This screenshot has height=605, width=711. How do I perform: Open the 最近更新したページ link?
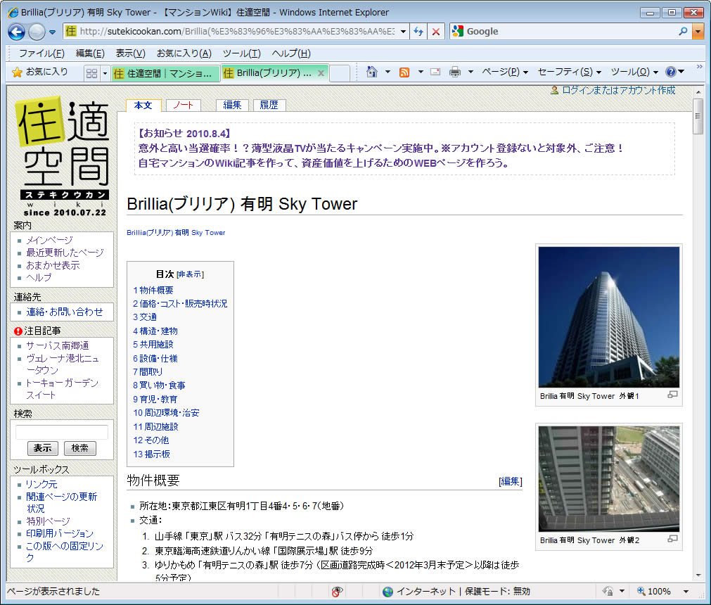65,253
